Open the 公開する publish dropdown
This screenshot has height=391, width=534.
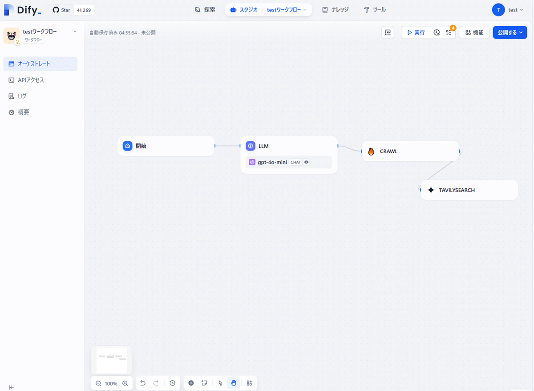(x=510, y=32)
